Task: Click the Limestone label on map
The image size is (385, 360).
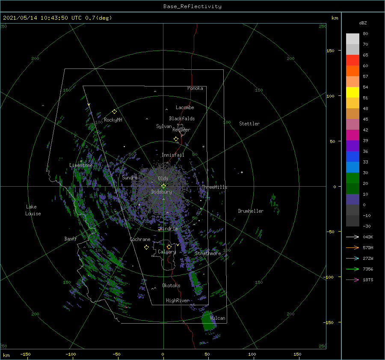Action: pyautogui.click(x=81, y=165)
